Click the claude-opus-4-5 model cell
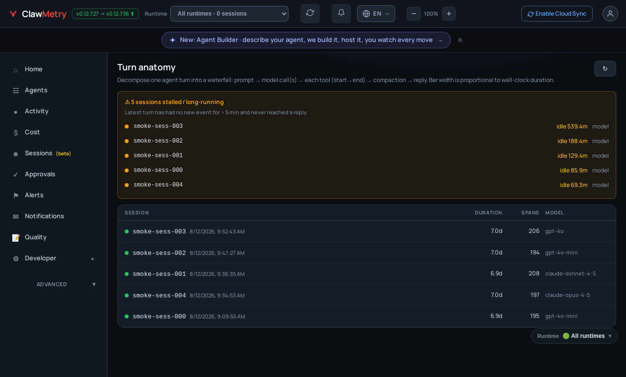 568,295
